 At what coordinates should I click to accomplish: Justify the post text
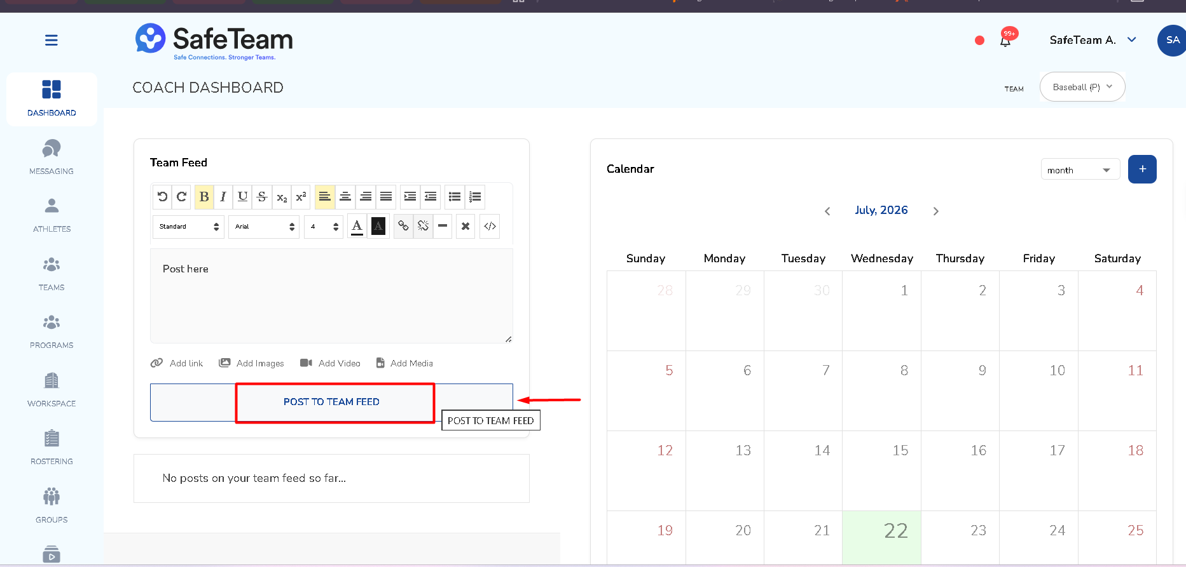pyautogui.click(x=386, y=197)
